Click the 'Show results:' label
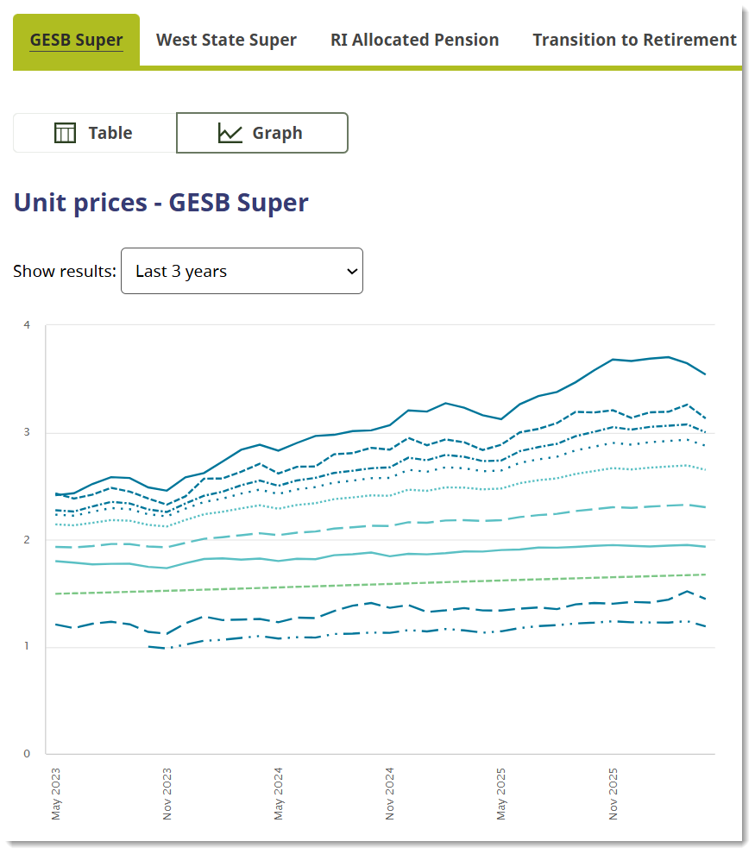The image size is (755, 854). (x=65, y=271)
